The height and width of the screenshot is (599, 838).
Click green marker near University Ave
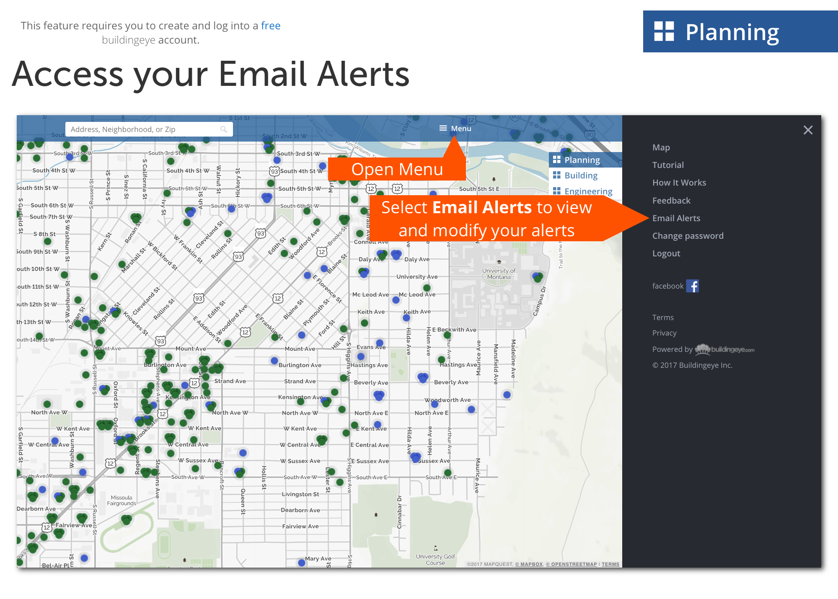click(x=427, y=288)
